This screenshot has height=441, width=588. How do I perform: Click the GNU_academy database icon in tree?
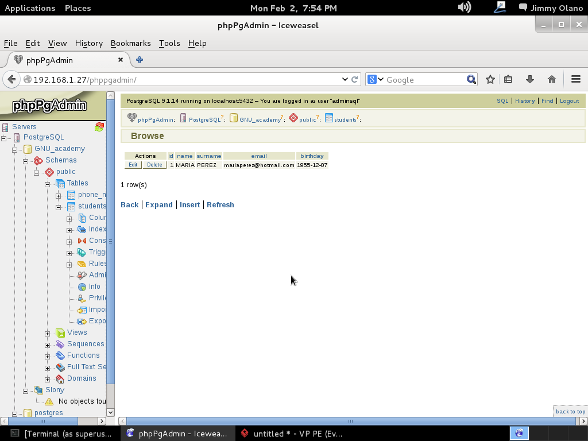tap(28, 149)
